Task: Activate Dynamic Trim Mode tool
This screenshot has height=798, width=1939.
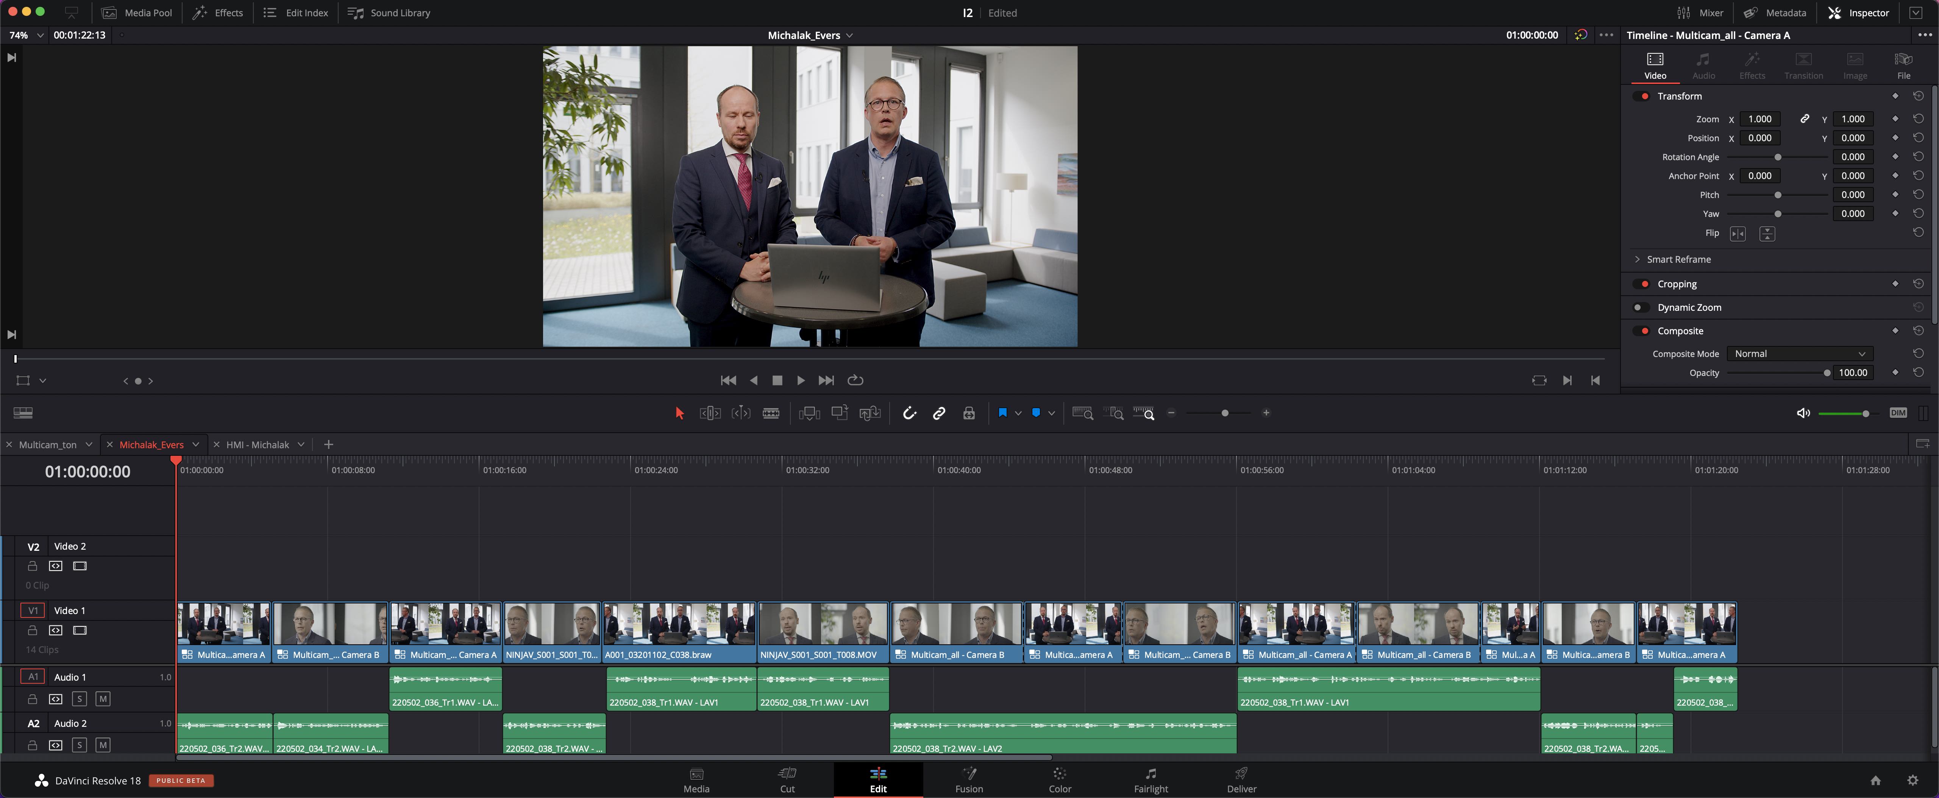Action: (x=741, y=413)
